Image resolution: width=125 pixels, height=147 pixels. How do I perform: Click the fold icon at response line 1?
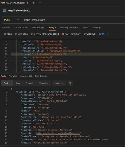(x=11, y=88)
